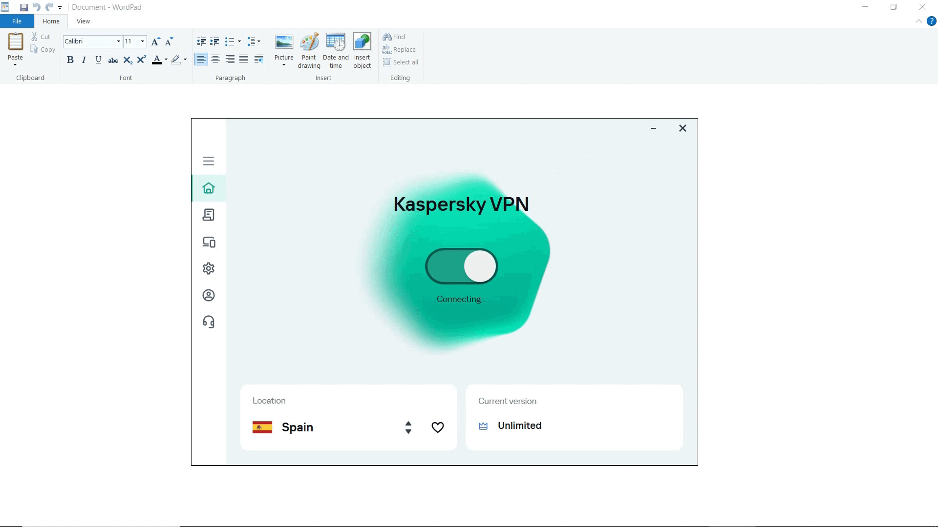Image resolution: width=938 pixels, height=527 pixels.
Task: Open the Kaspersky home sidebar icon
Action: point(209,188)
